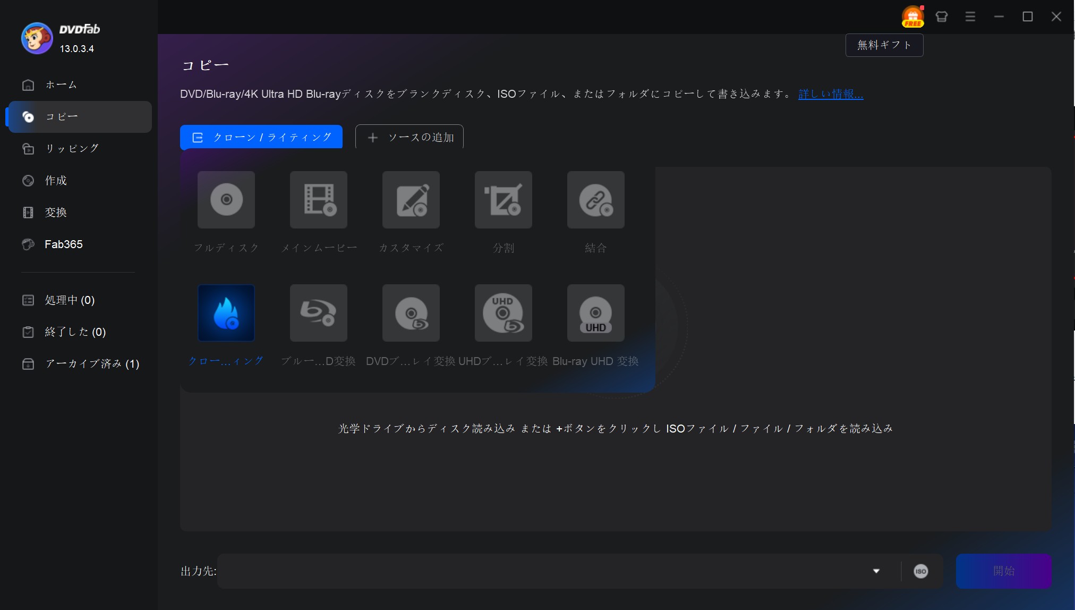
Task: Open the hamburger menu in title bar
Action: [970, 16]
